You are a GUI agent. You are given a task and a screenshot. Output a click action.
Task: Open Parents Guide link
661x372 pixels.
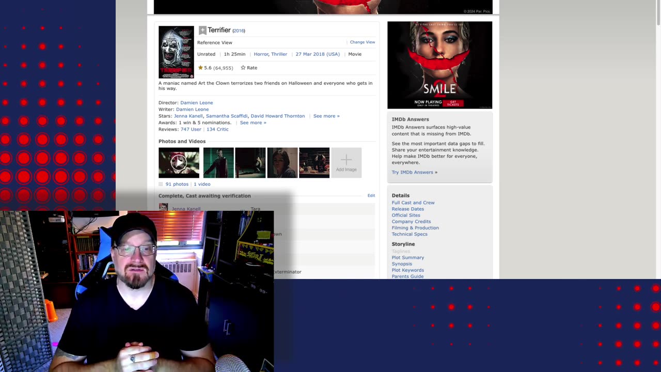click(x=407, y=276)
